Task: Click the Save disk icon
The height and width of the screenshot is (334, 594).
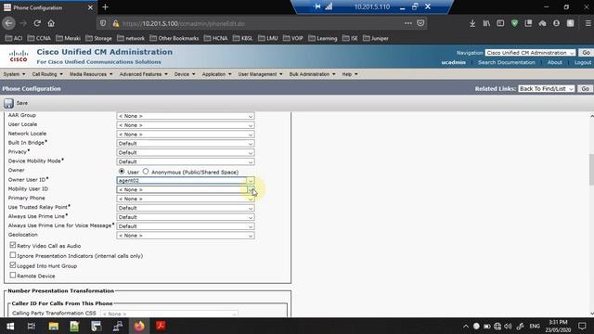Action: [x=8, y=103]
